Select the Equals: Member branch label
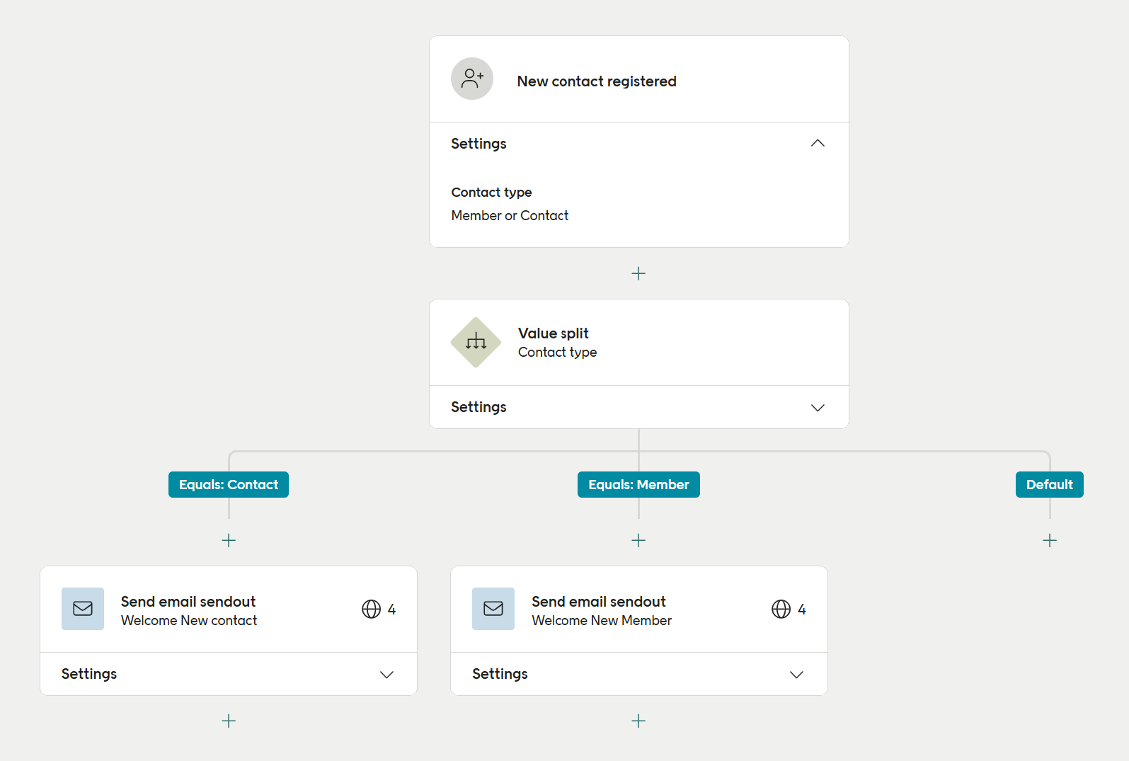Screen dimensions: 1129x761 (638, 485)
